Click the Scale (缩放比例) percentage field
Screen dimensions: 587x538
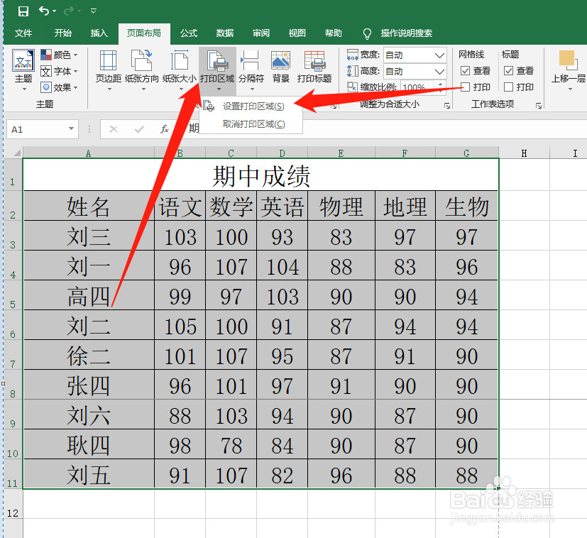[417, 87]
